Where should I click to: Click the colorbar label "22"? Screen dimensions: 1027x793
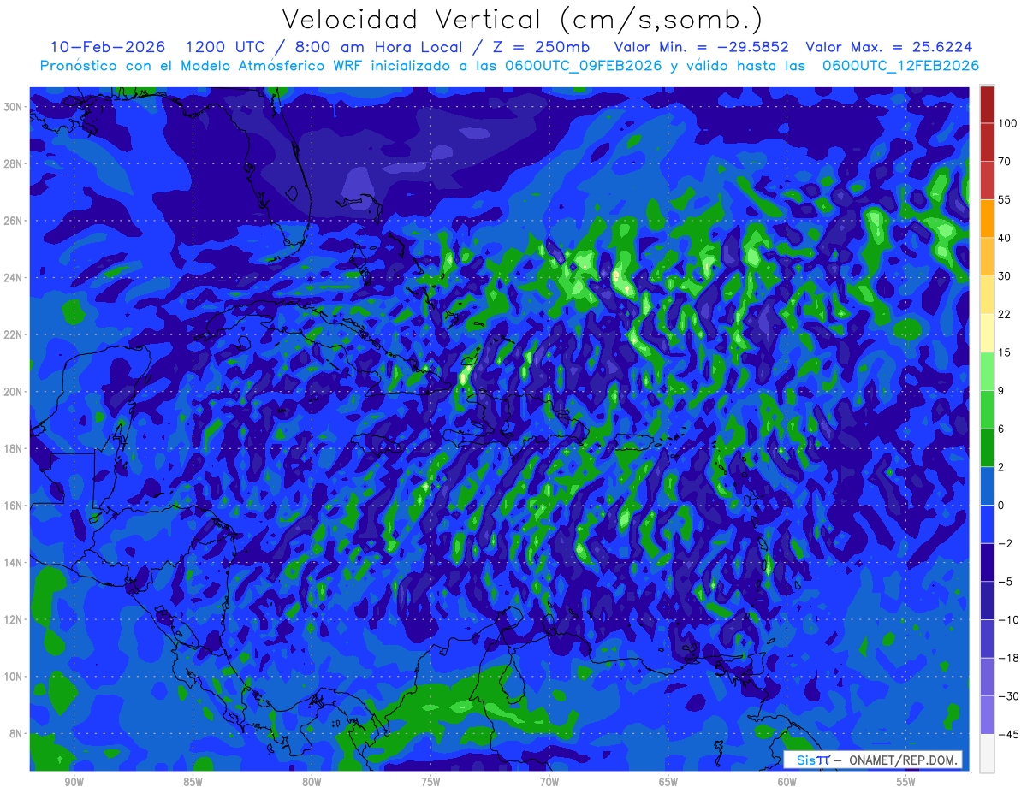1005,314
